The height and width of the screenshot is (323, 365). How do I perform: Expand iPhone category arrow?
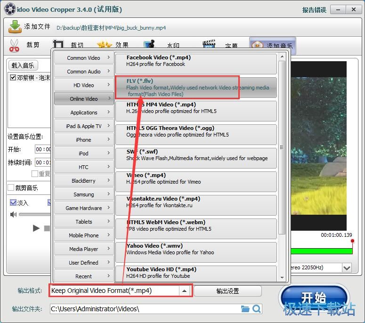click(109, 139)
